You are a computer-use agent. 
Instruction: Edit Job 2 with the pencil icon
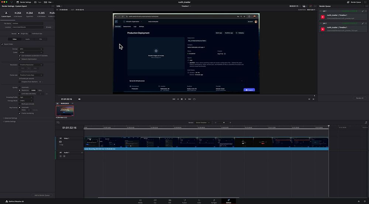pos(363,23)
